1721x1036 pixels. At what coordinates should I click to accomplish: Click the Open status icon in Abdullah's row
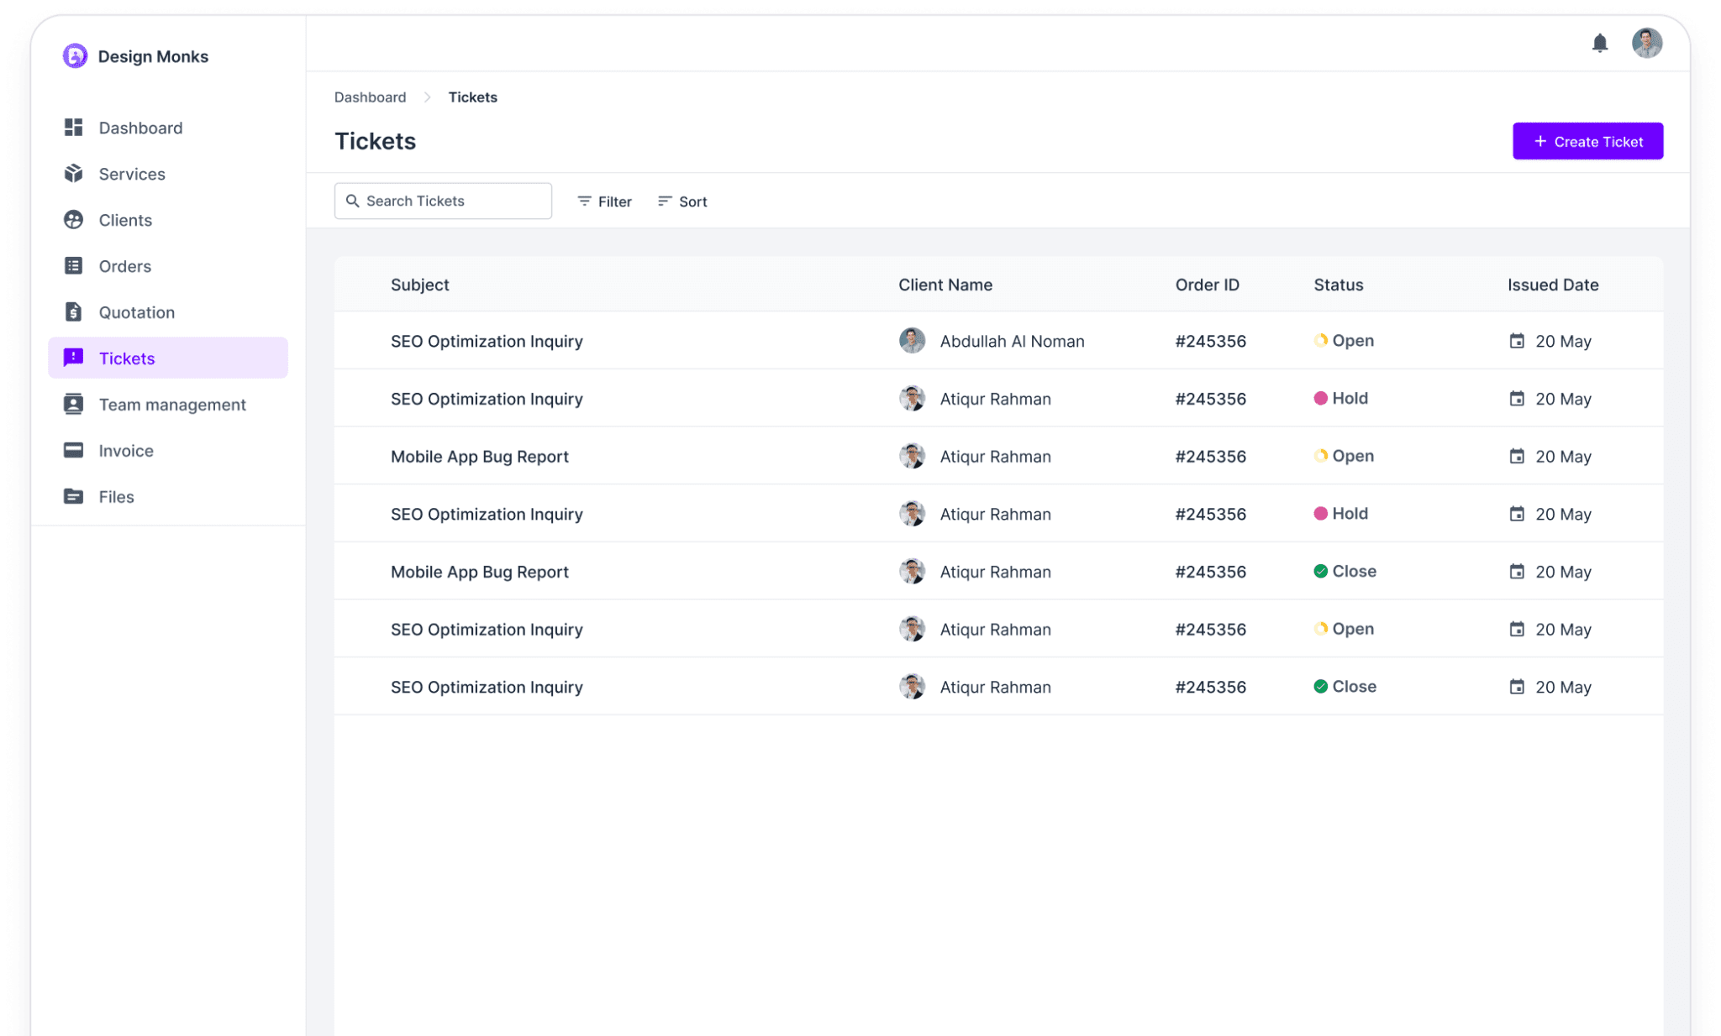pos(1320,341)
